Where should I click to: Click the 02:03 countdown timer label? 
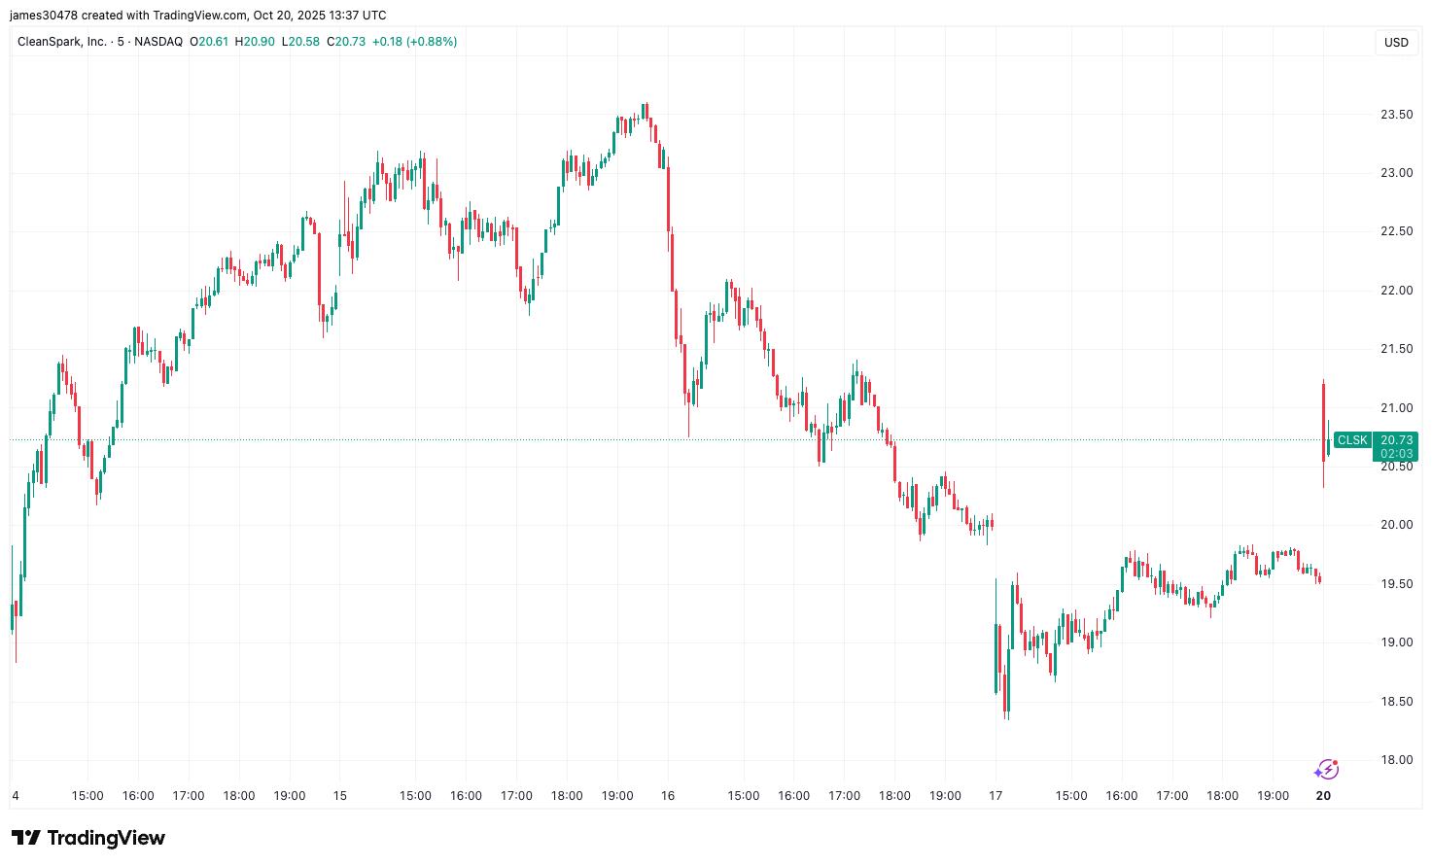click(x=1396, y=454)
